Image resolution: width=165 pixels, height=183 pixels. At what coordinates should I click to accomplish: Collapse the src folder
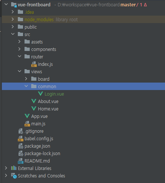[x=13, y=34]
